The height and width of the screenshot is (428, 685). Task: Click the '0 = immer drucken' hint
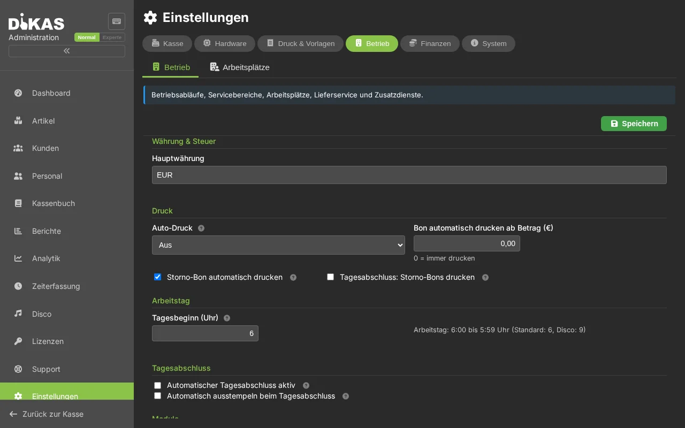(444, 258)
